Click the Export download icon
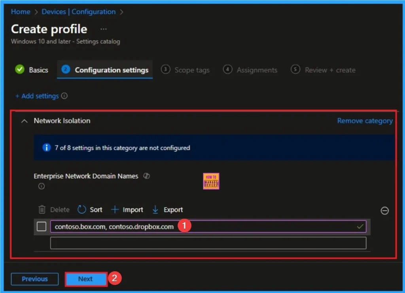Image resolution: width=405 pixels, height=293 pixels. 154,210
